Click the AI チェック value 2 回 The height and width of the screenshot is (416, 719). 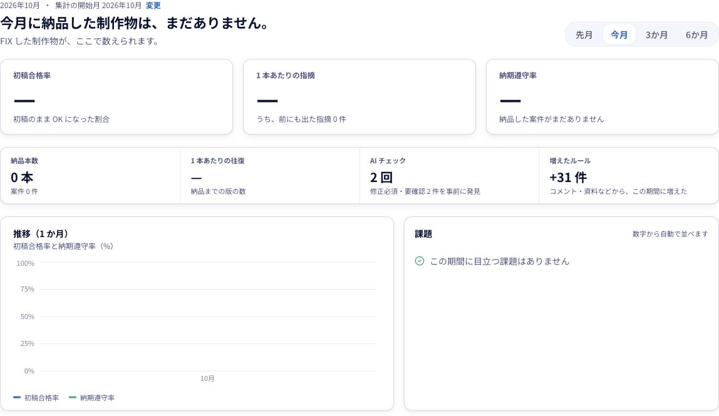pyautogui.click(x=381, y=177)
